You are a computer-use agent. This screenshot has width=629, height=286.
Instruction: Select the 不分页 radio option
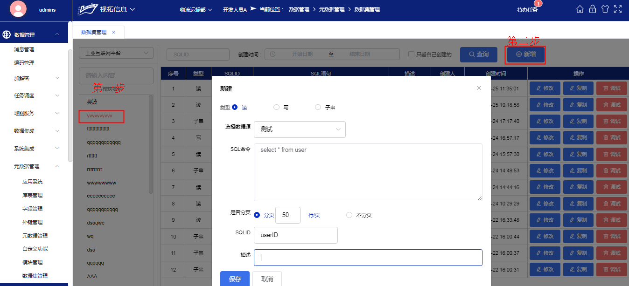click(x=349, y=215)
